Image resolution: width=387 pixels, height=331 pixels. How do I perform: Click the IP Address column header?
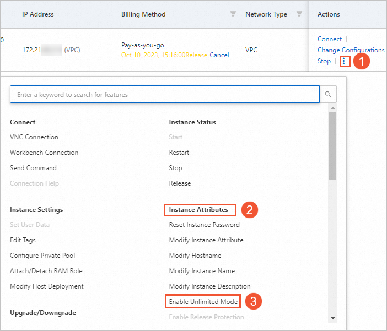click(37, 14)
